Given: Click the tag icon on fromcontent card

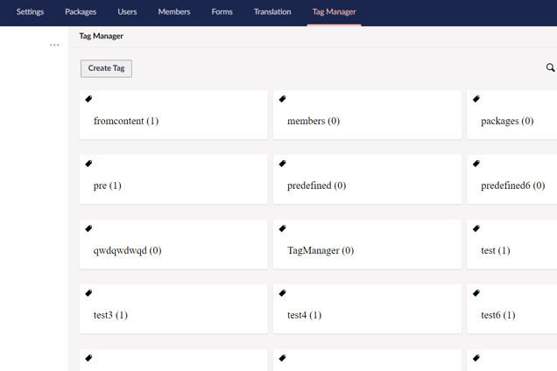Looking at the screenshot, I should pos(88,100).
